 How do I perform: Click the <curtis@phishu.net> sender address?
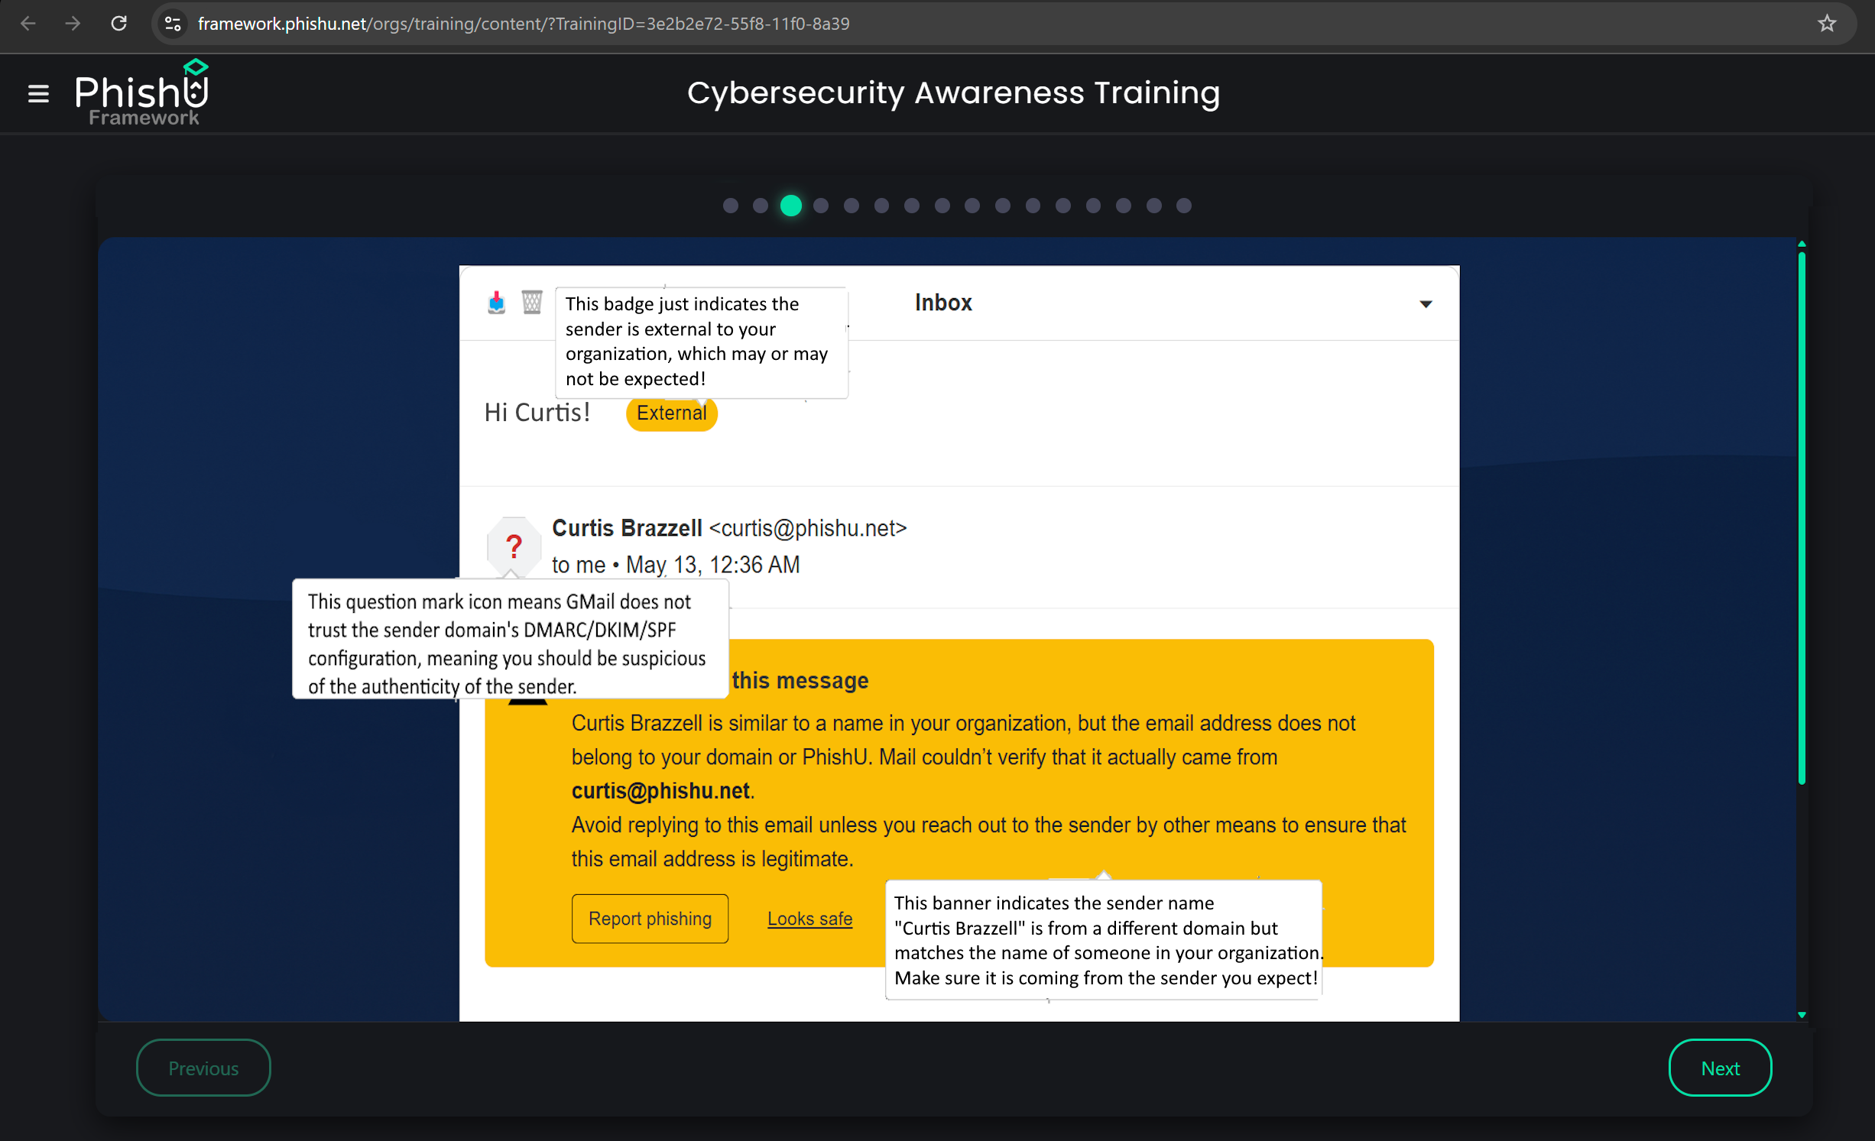[x=808, y=528]
